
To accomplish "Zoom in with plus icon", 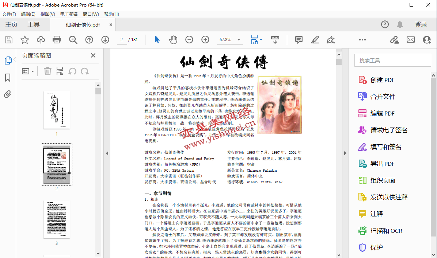I will 205,40.
